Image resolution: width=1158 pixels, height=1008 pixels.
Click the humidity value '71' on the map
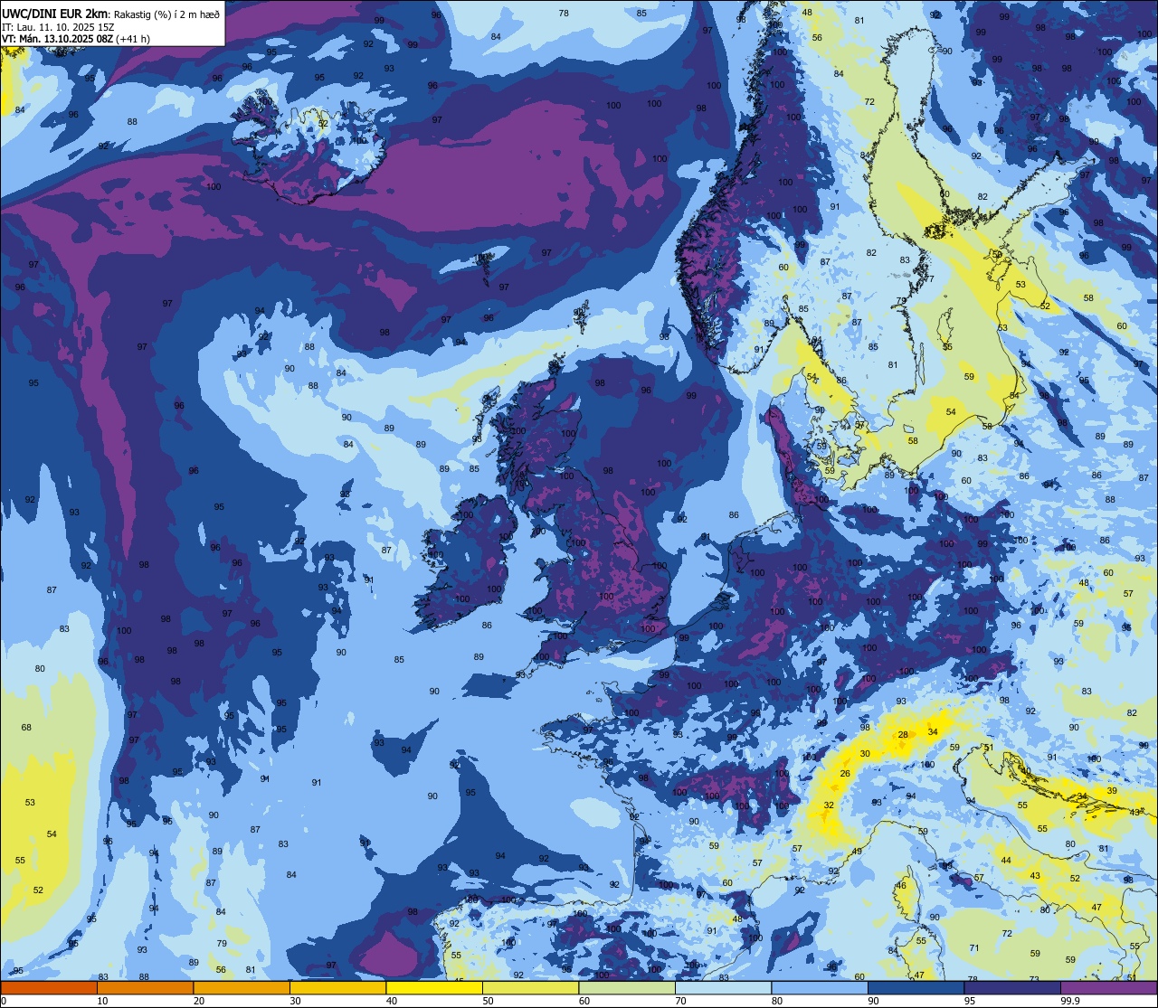click(x=974, y=947)
